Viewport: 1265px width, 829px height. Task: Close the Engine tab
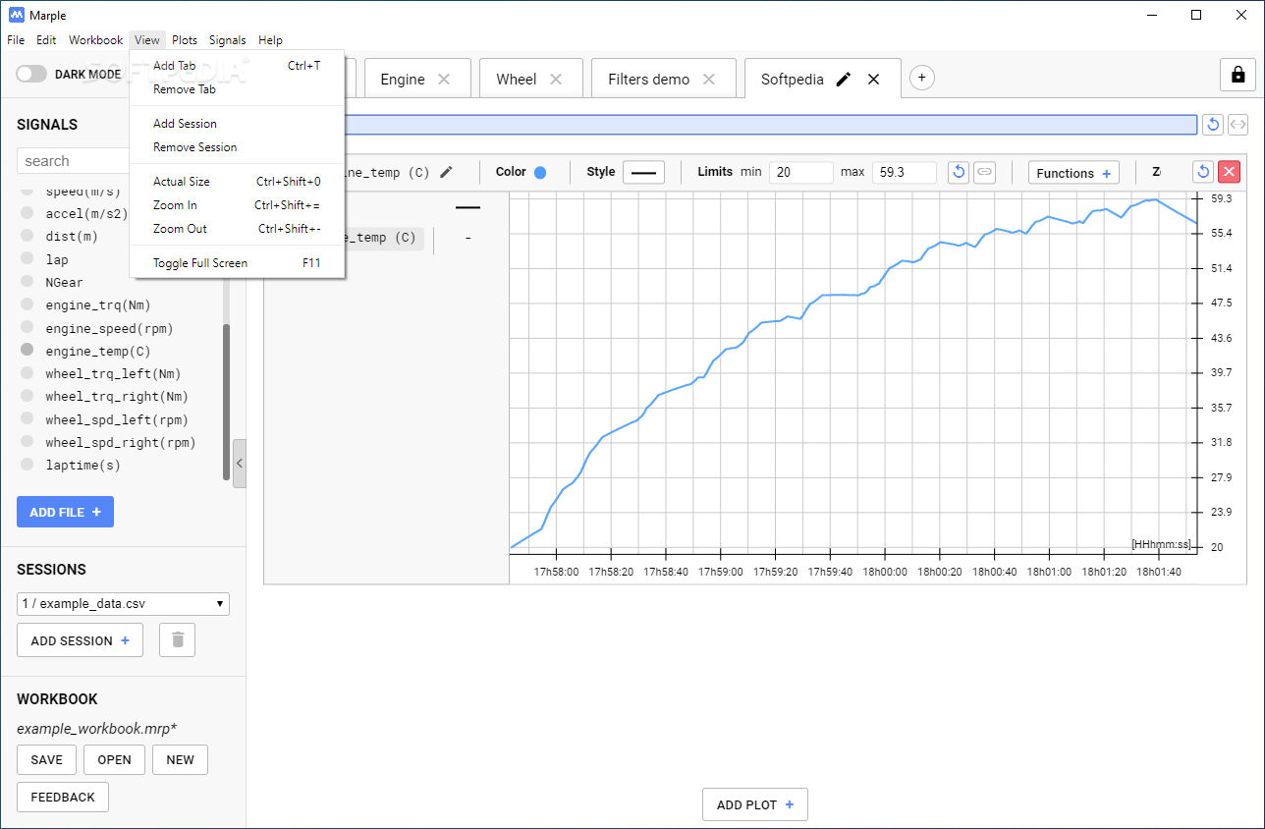click(444, 80)
